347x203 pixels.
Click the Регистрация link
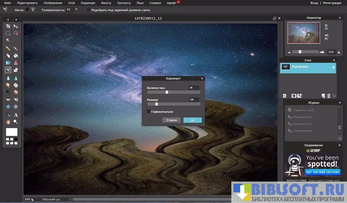click(x=335, y=3)
